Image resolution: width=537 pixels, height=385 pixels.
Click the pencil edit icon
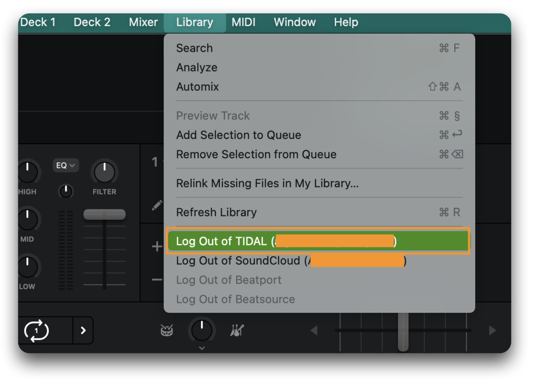[x=157, y=205]
